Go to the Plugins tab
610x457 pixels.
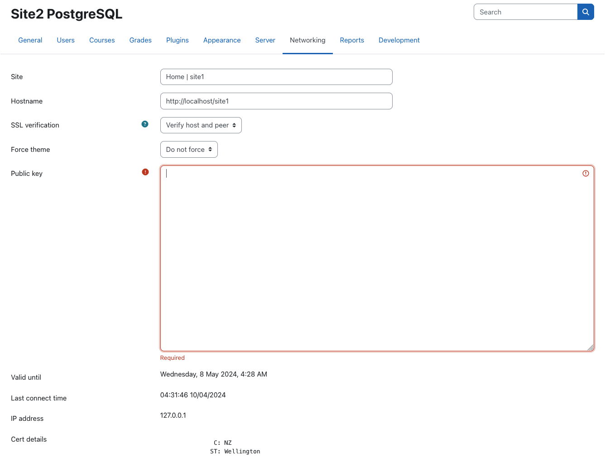[178, 40]
